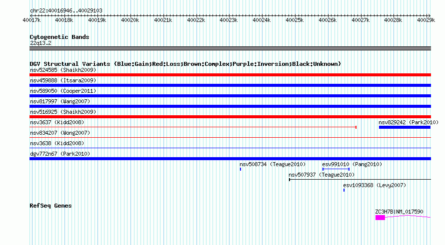The width and height of the screenshot is (445, 245).
Task: Select the small blue esv1093368 marker
Action: coord(344,190)
